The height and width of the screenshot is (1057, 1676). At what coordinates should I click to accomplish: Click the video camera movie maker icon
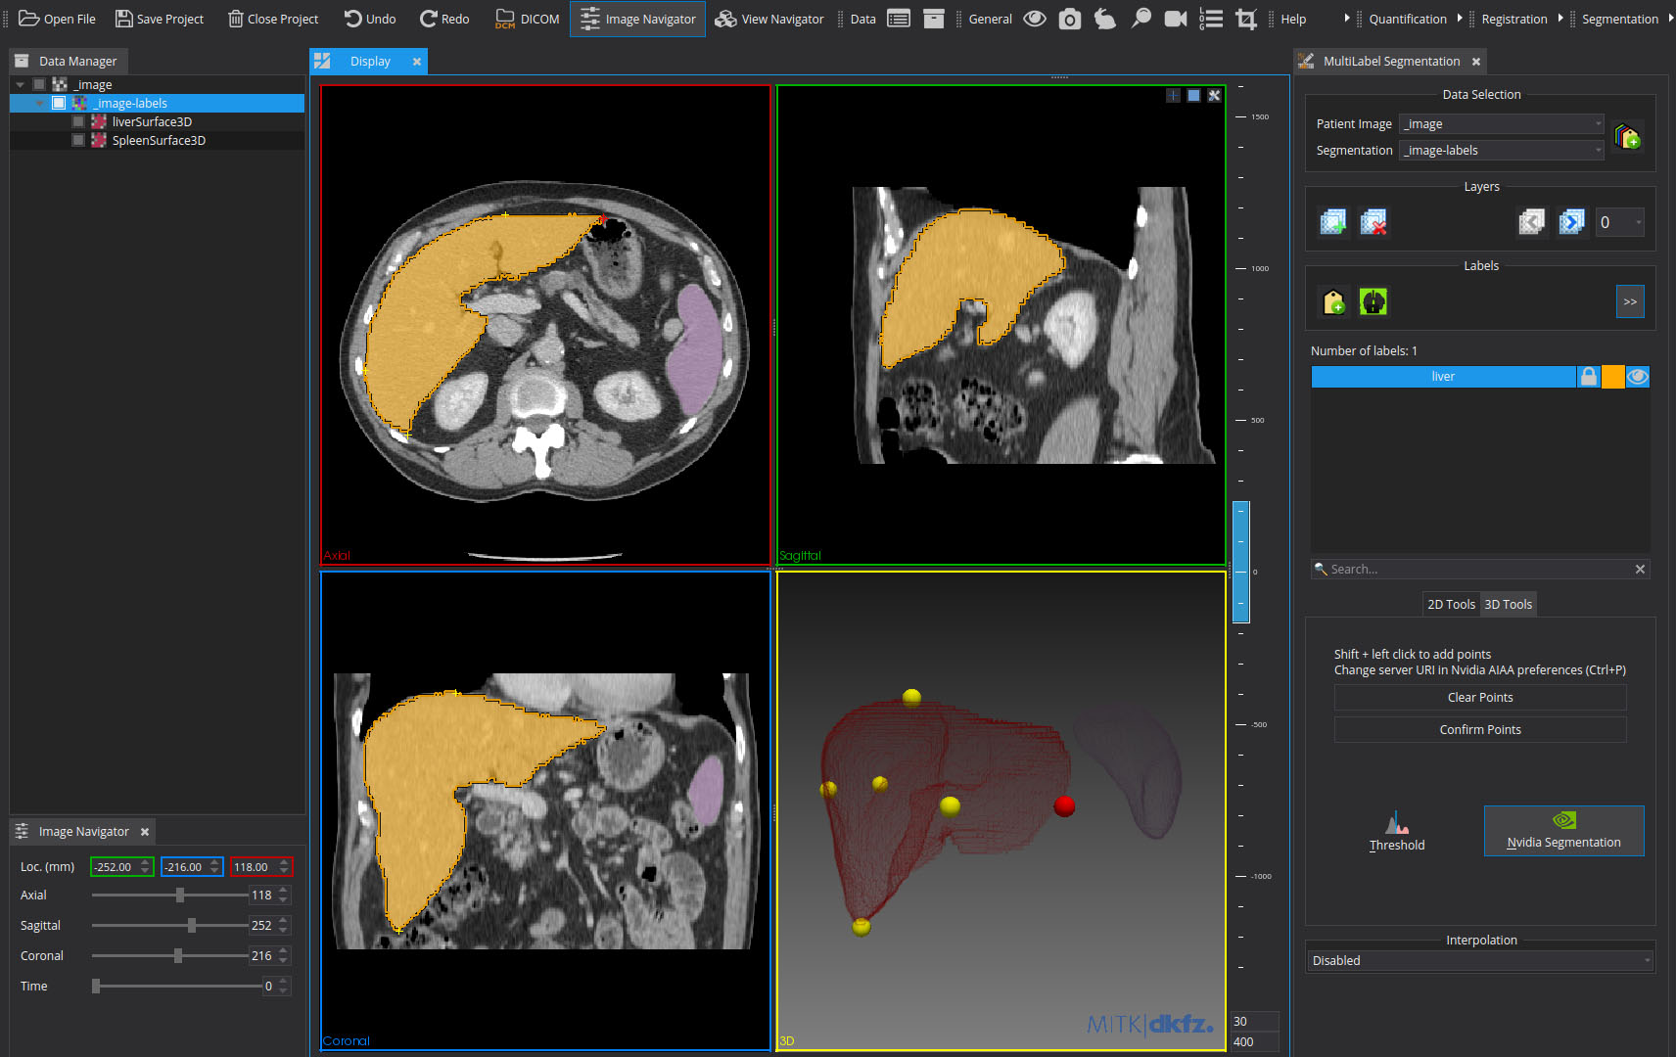1175,19
